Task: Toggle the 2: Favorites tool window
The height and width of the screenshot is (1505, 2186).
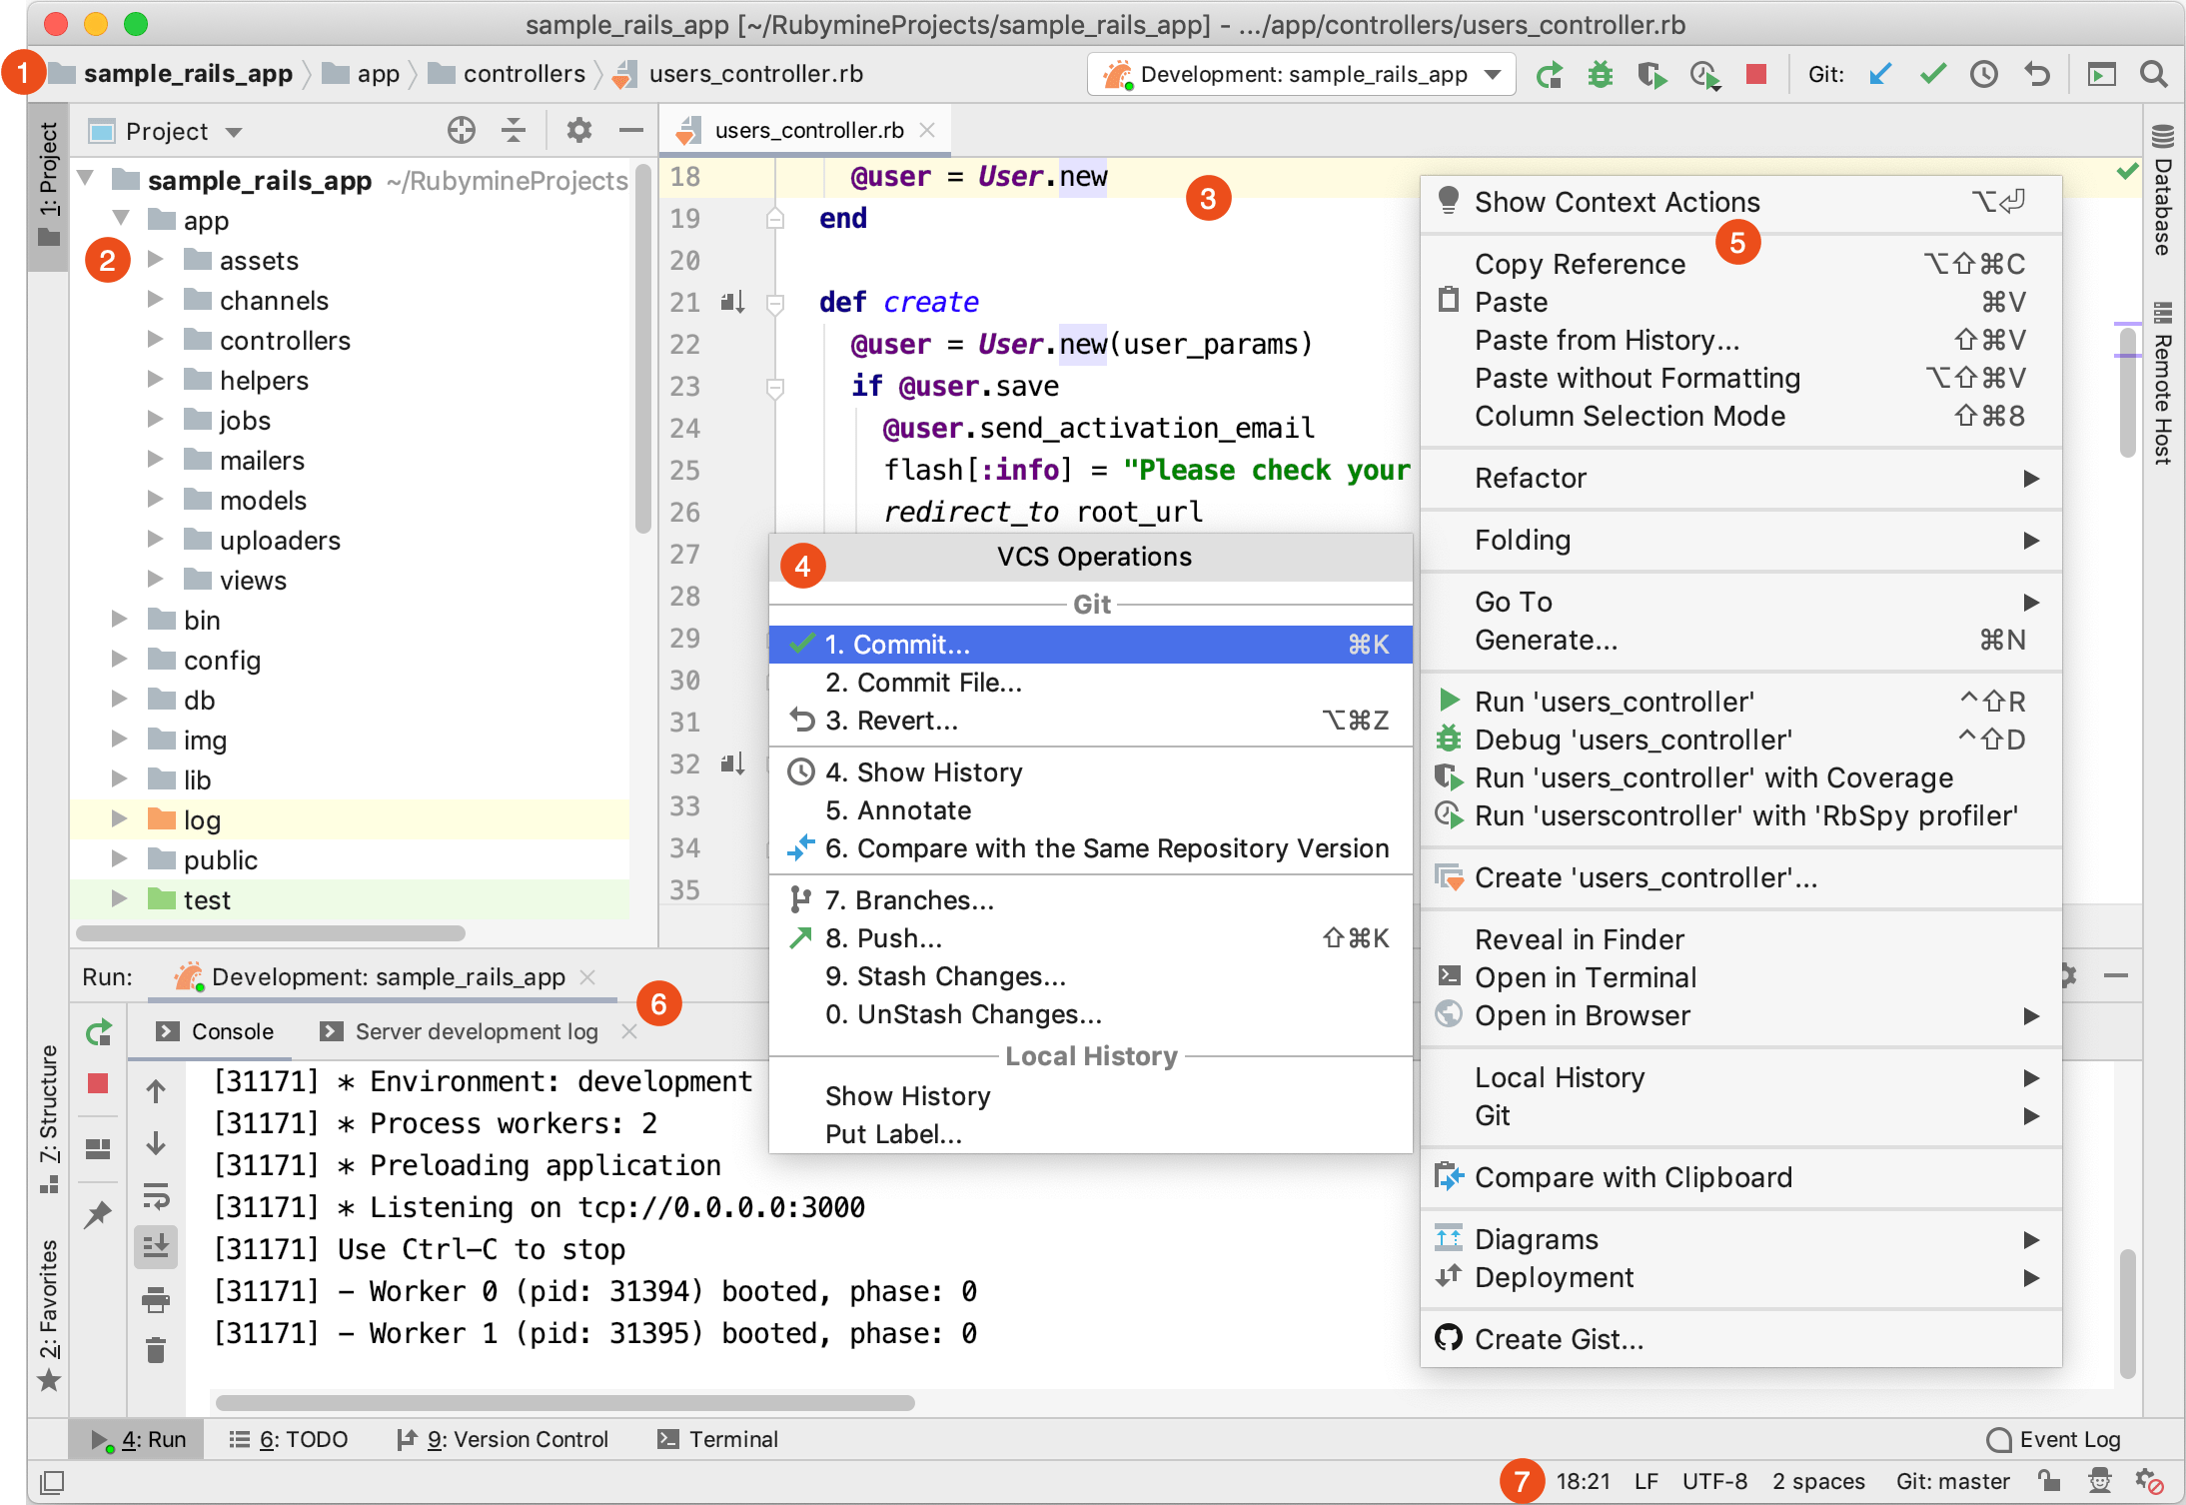Action: pos(48,1316)
